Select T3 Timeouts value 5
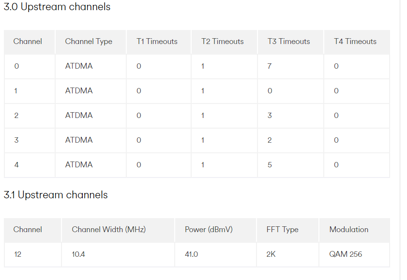The height and width of the screenshot is (280, 407). [270, 165]
